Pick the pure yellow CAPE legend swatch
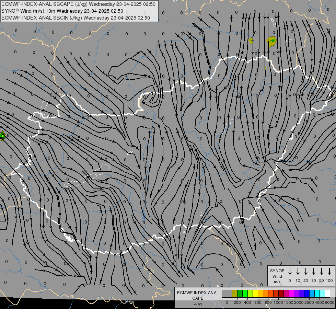Viewport: 336px width, 309px height. [255, 294]
